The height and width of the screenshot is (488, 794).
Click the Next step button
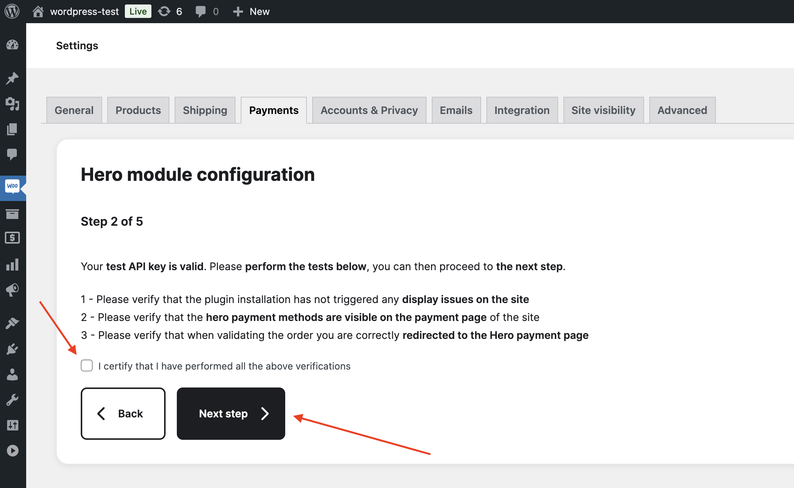231,414
